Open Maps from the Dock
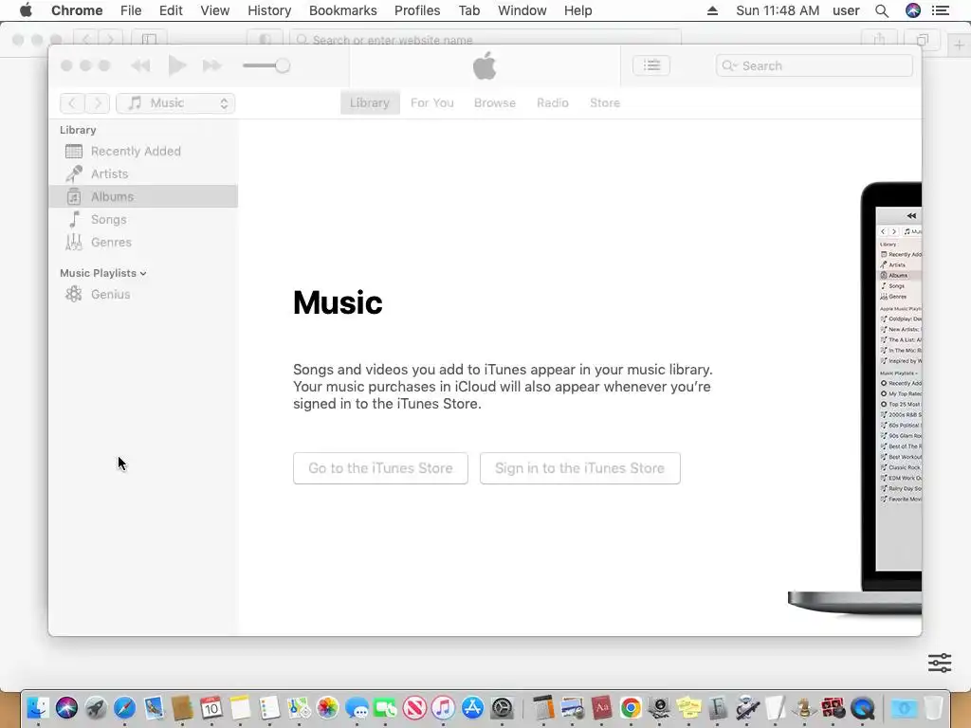This screenshot has height=728, width=971. [299, 708]
